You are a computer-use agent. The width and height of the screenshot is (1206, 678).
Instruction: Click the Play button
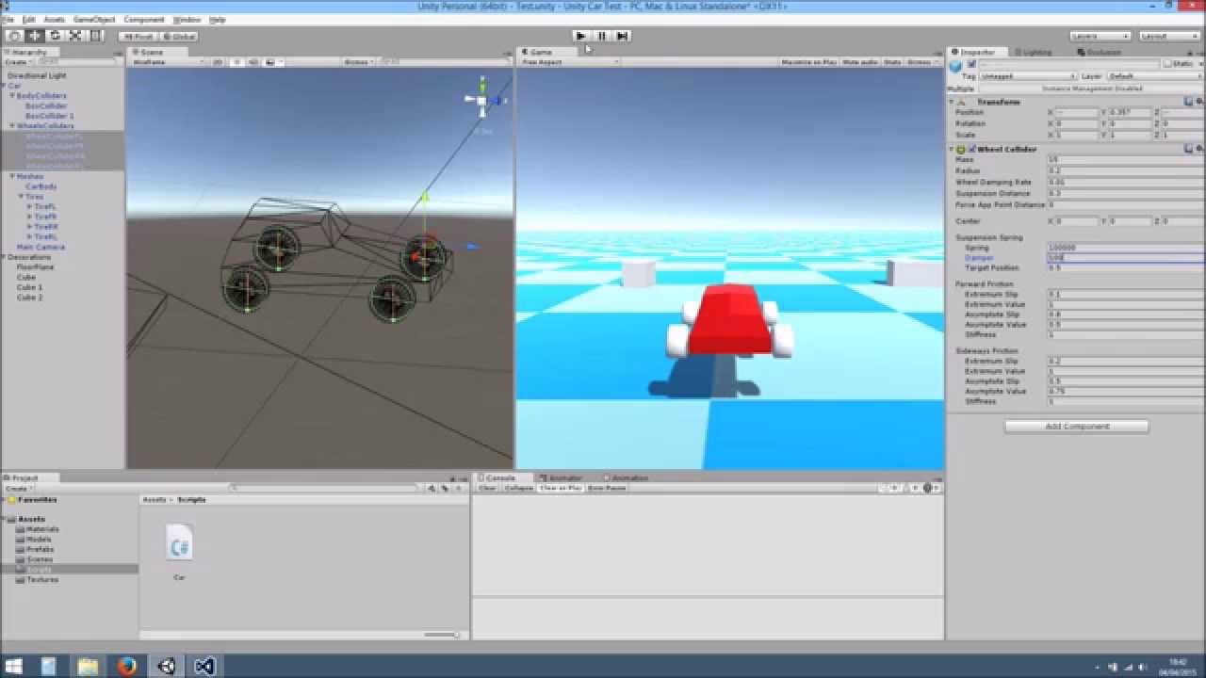click(x=581, y=36)
